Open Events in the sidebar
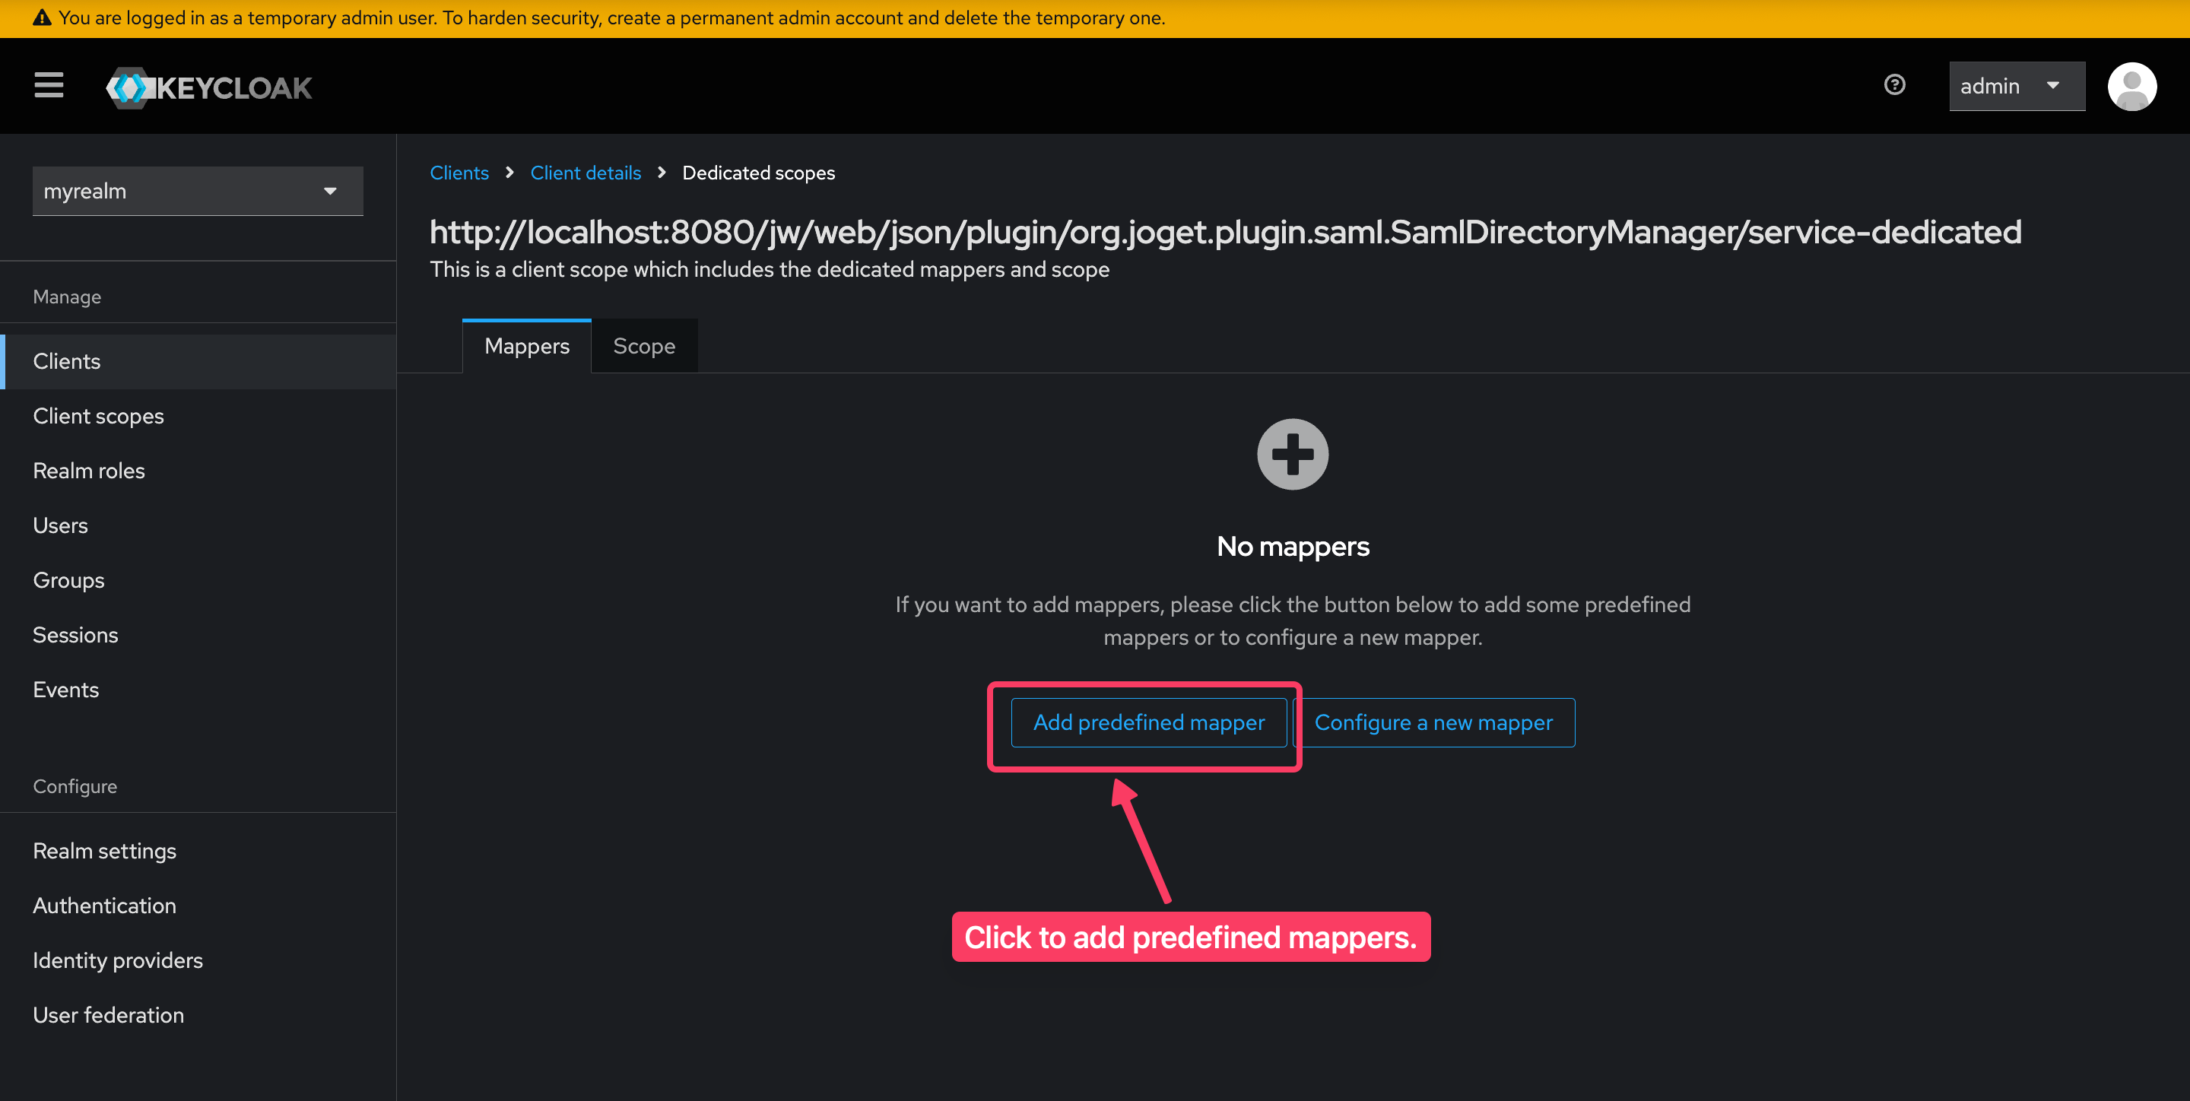 (198, 690)
